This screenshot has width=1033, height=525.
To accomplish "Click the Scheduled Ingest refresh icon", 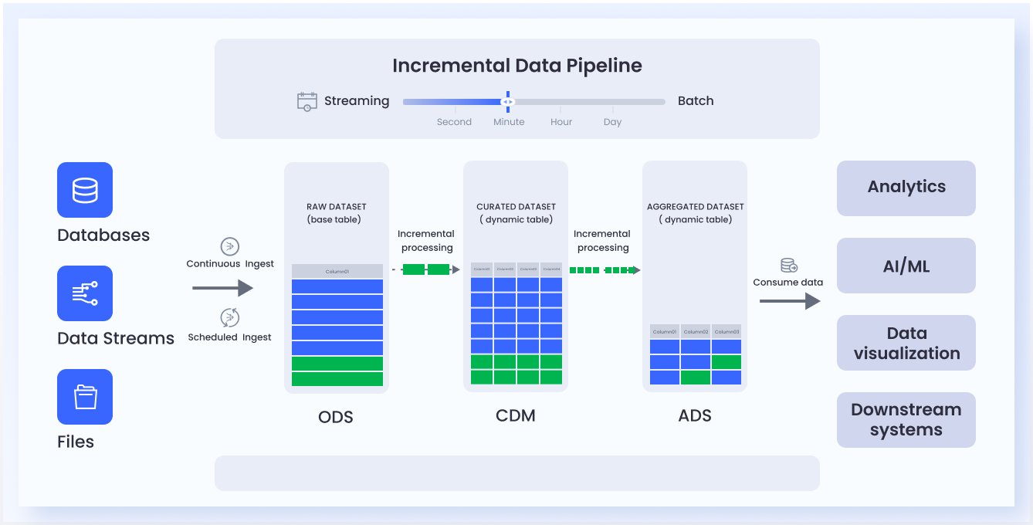I will click(229, 317).
